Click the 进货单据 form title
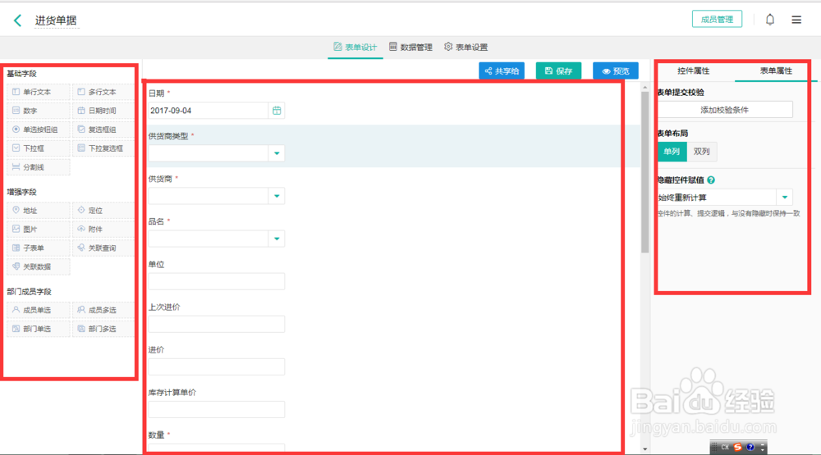821x455 pixels. point(56,20)
